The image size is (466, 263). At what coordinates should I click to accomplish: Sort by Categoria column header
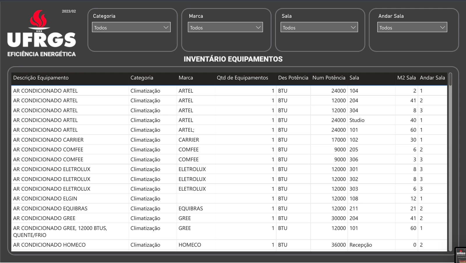142,78
